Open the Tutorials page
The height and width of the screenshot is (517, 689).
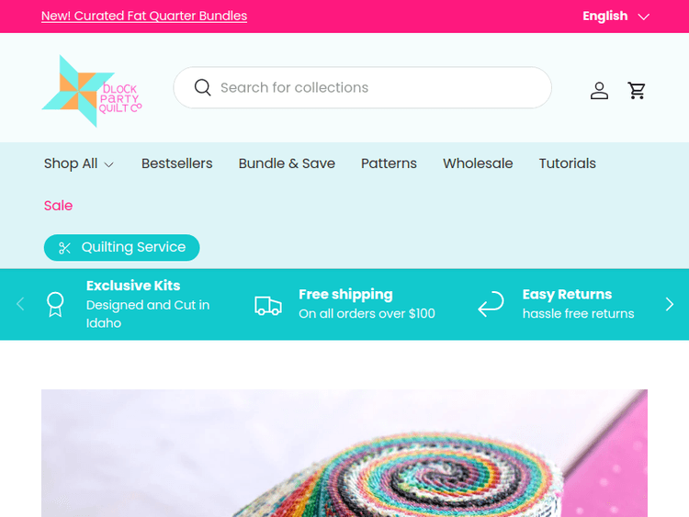568,163
